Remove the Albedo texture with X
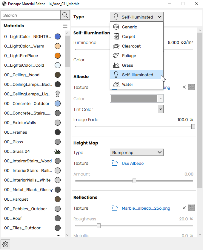 184,87
